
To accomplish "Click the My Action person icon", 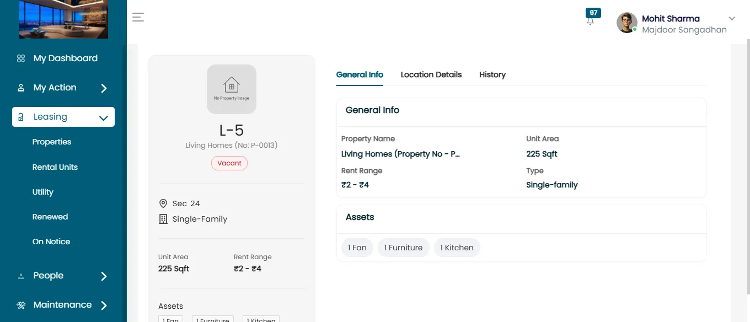I will (x=21, y=88).
